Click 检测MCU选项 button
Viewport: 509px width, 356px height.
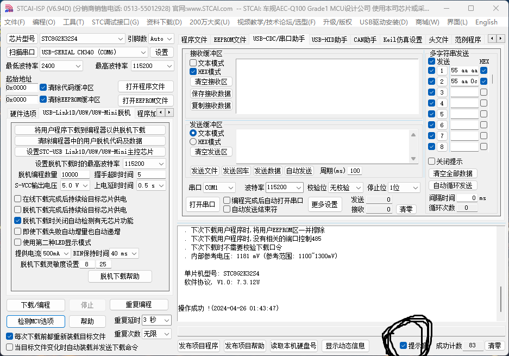[36, 321]
